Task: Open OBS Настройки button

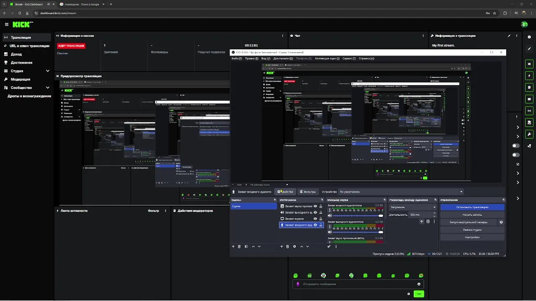Action: point(472,237)
